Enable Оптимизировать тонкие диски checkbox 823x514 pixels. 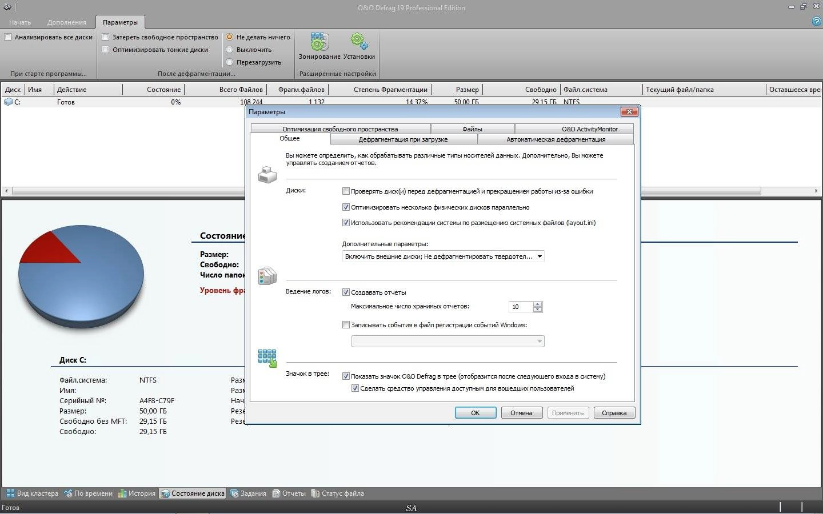click(x=106, y=50)
